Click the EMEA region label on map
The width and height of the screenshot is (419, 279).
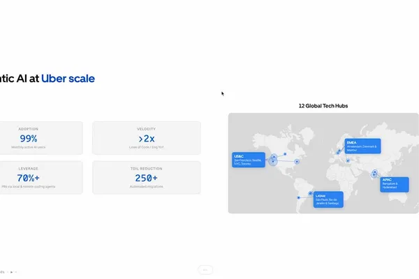pyautogui.click(x=362, y=146)
